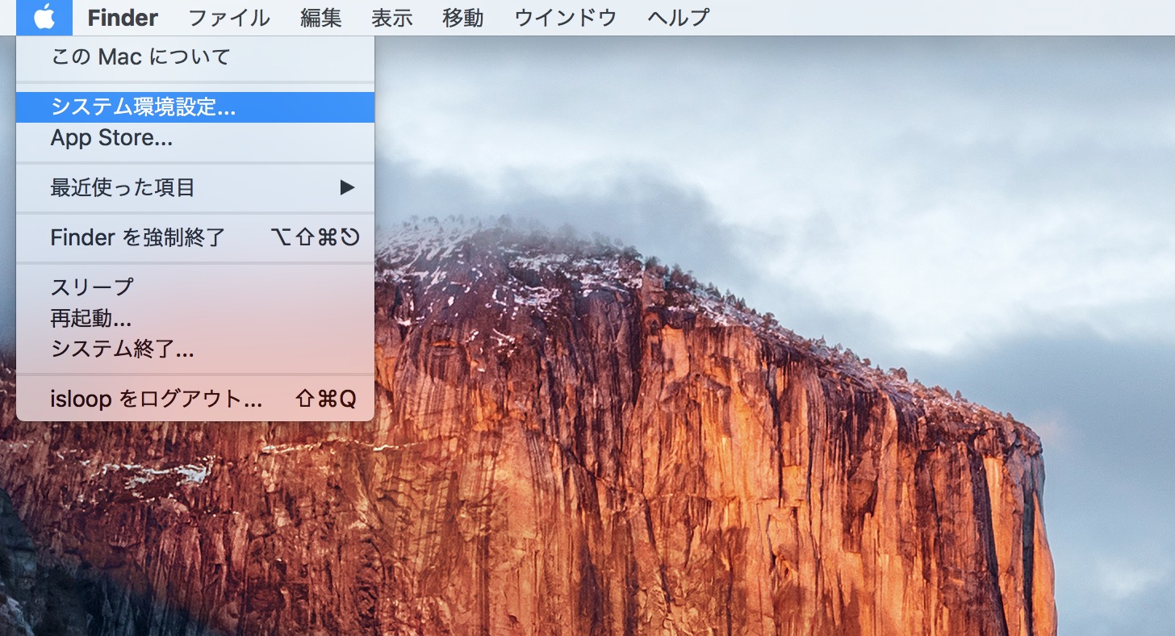
Task: Open App Store... from the menu
Action: [x=195, y=138]
